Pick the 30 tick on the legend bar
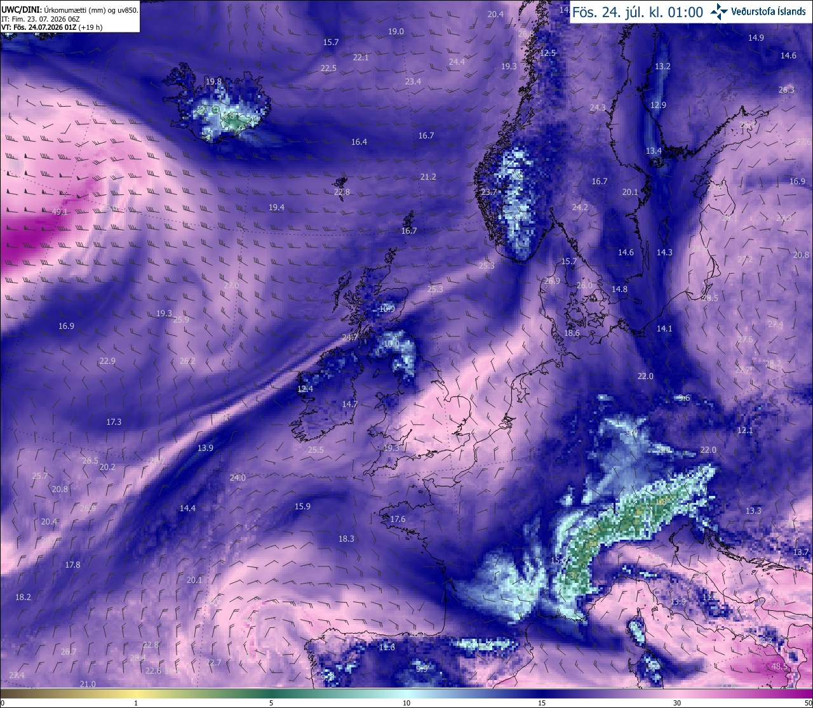 pos(677,703)
